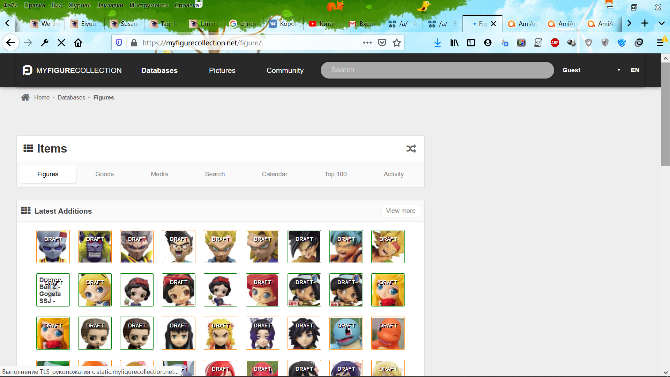Open the Databases breadcrumb link

click(71, 98)
